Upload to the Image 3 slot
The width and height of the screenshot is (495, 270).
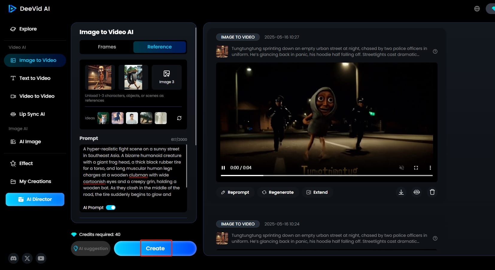tap(167, 77)
